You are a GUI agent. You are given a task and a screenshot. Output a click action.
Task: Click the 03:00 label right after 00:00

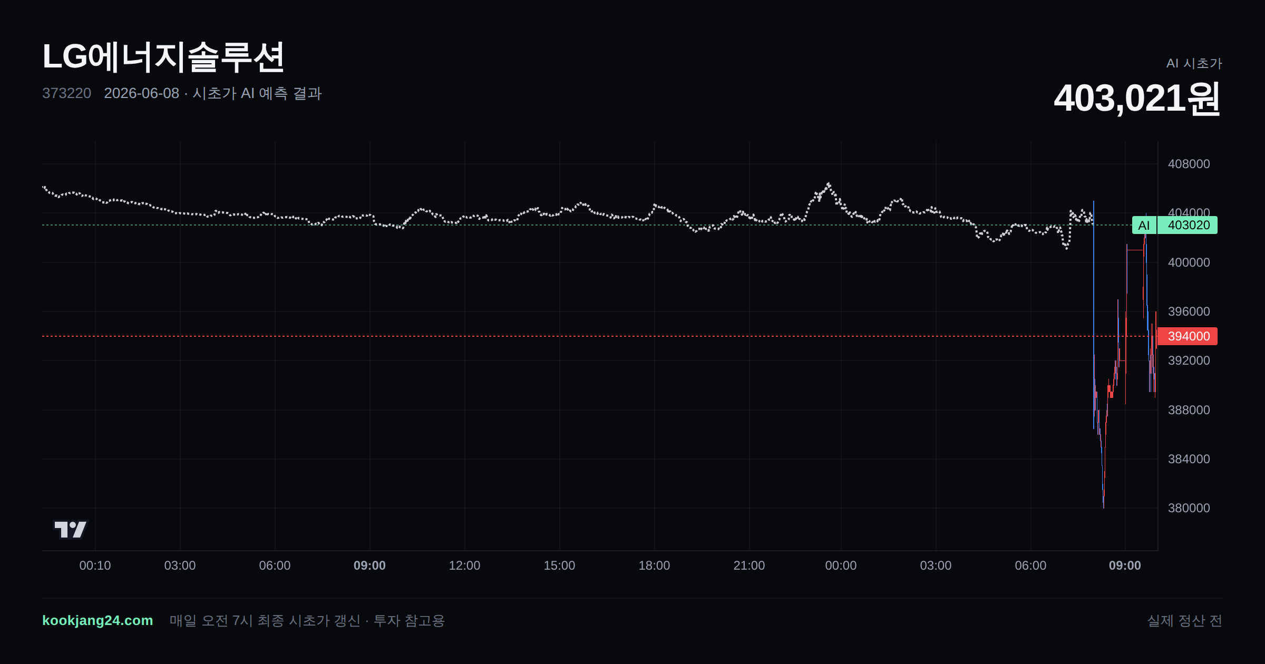pos(936,565)
